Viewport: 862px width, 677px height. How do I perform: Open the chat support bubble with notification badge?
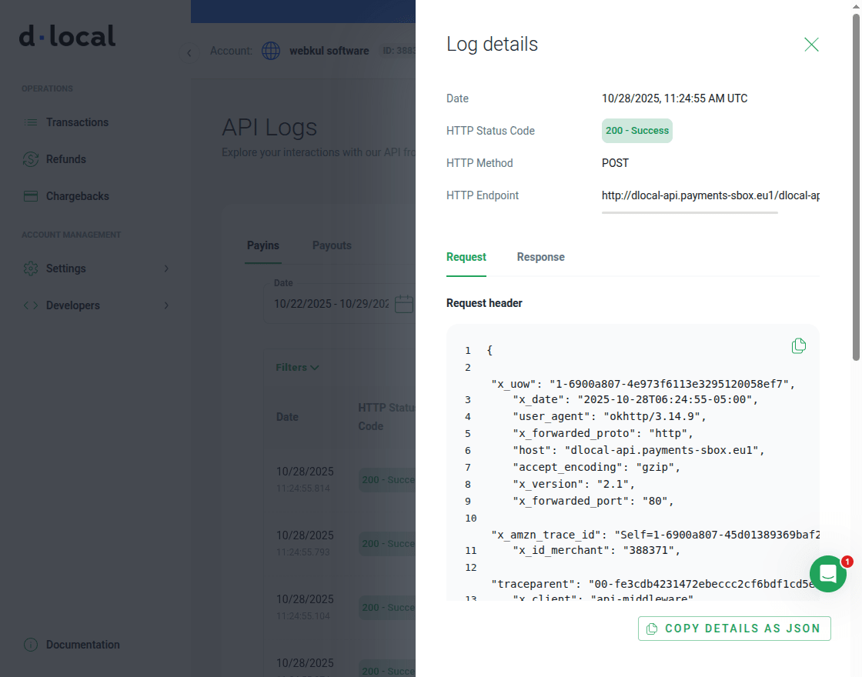coord(828,574)
